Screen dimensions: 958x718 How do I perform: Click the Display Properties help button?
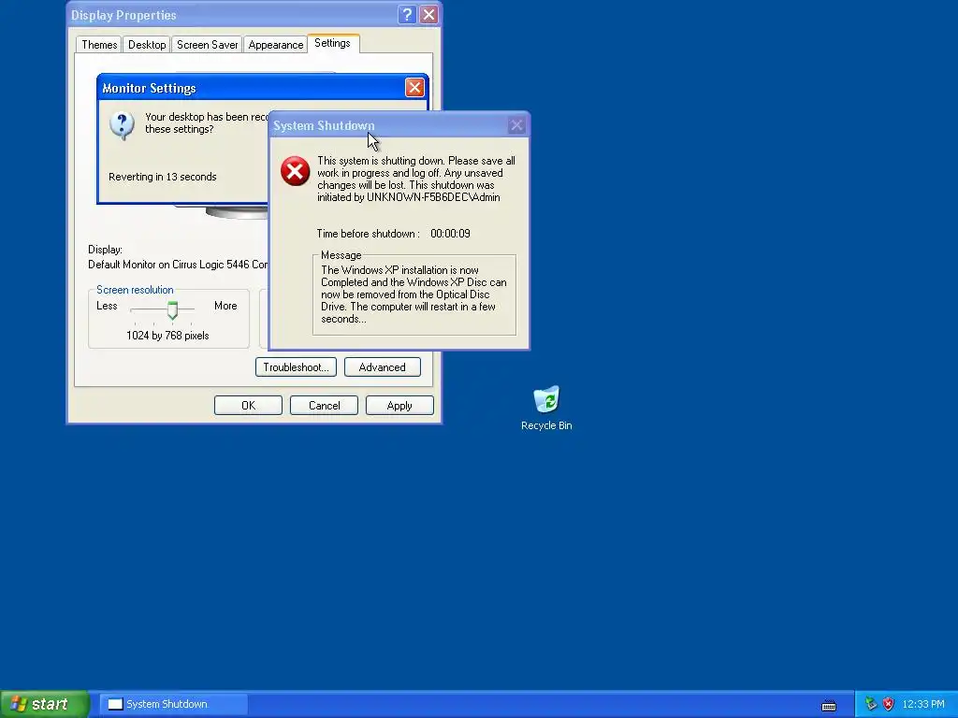click(x=407, y=15)
